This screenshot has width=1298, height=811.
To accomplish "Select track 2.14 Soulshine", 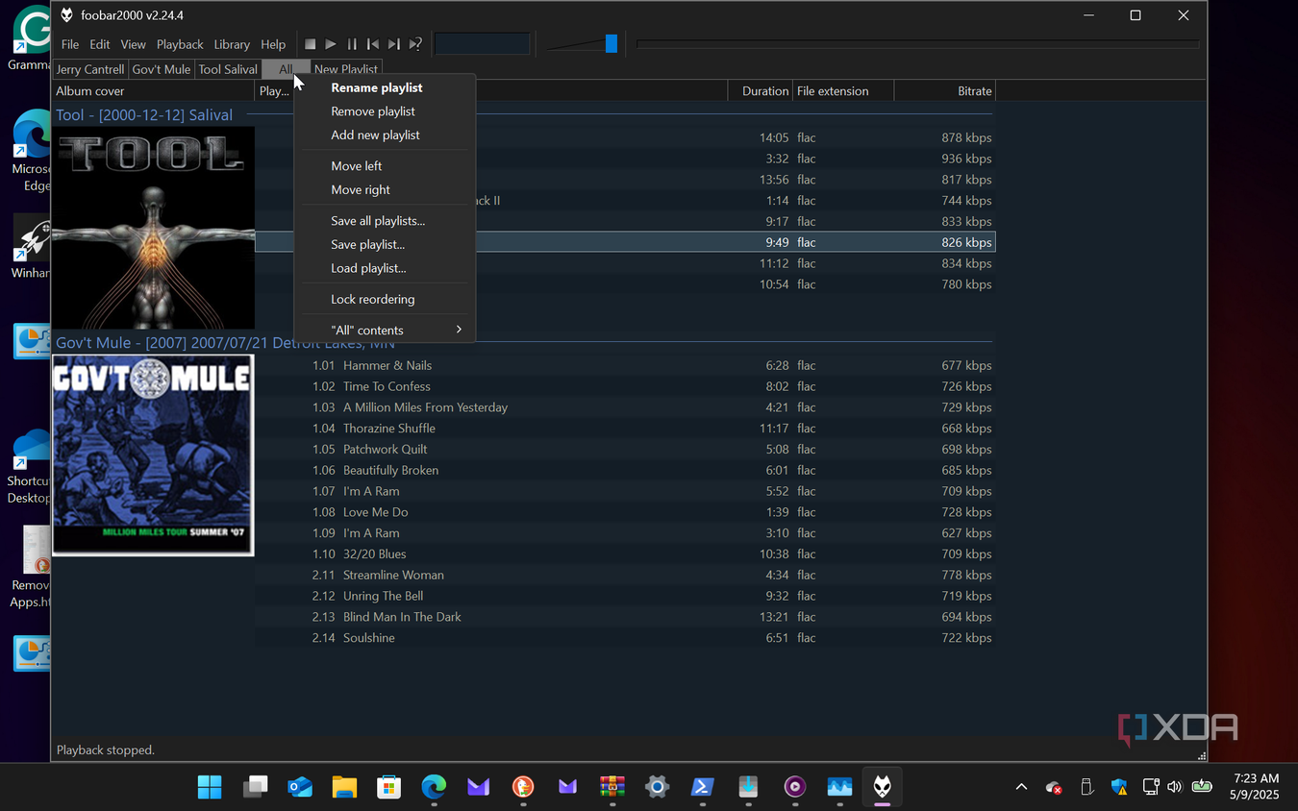I will point(625,638).
